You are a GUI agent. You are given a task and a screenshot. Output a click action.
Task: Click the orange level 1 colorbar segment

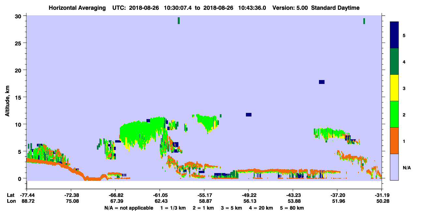pyautogui.click(x=394, y=141)
